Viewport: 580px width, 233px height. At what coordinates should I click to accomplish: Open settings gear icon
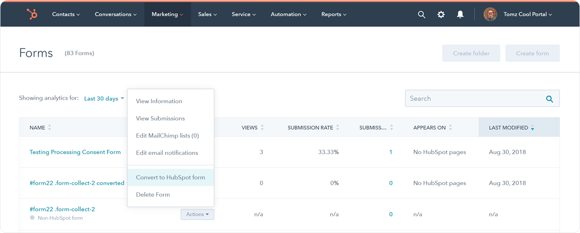tap(441, 14)
